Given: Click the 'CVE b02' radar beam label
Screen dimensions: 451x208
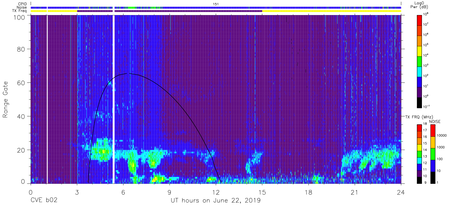Looking at the screenshot, I should coord(44,201).
